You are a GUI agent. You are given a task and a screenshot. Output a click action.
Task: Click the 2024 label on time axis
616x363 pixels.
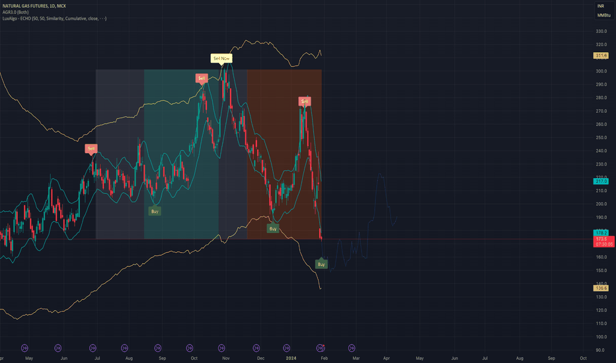tap(291, 358)
